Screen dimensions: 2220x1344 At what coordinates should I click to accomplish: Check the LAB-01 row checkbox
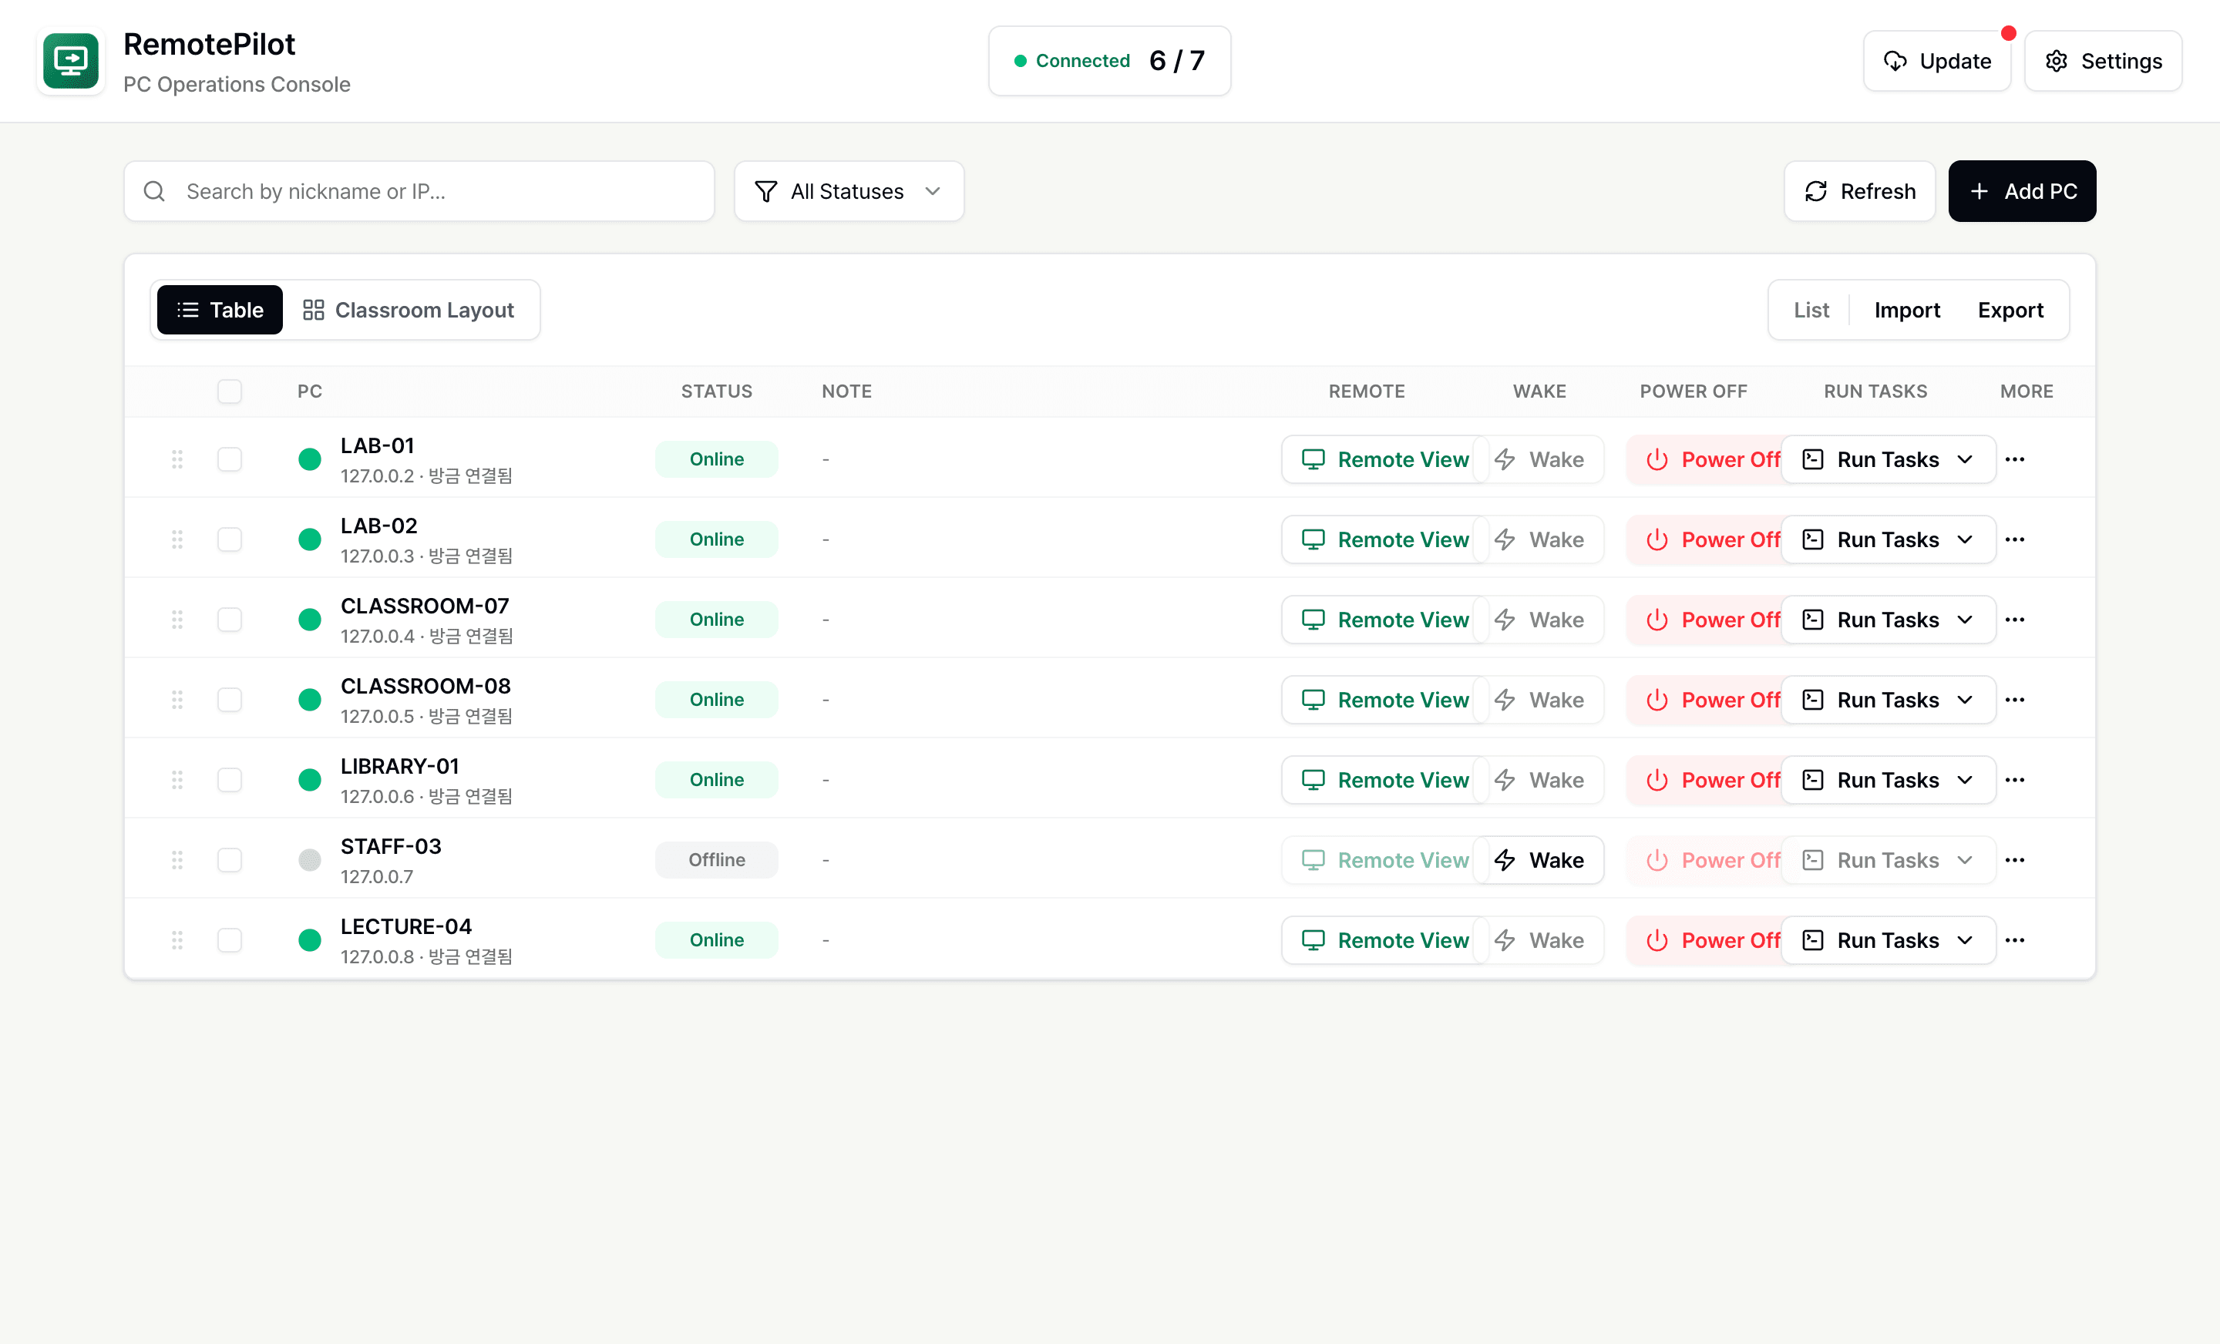pyautogui.click(x=230, y=459)
